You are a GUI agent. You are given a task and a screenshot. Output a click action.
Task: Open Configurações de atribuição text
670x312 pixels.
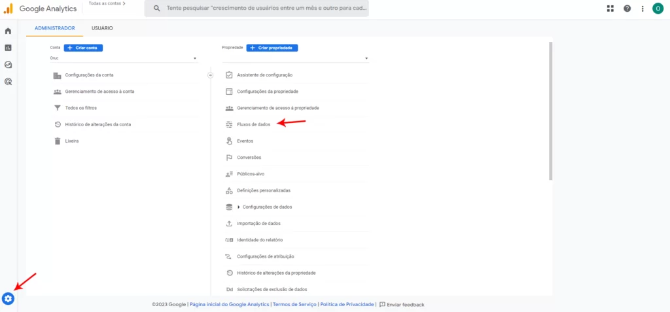coord(266,256)
